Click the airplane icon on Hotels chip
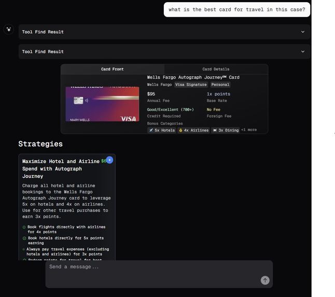Viewport: 335px width, 297px height. [x=151, y=130]
